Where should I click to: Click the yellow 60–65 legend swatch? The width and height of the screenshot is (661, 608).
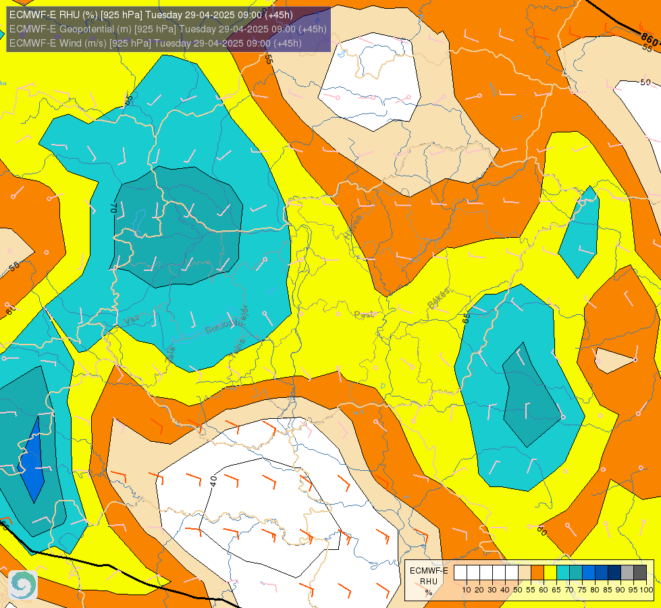click(x=550, y=572)
